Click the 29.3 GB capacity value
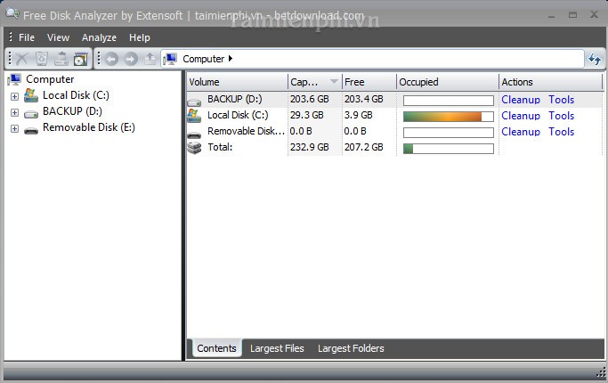 coord(307,115)
